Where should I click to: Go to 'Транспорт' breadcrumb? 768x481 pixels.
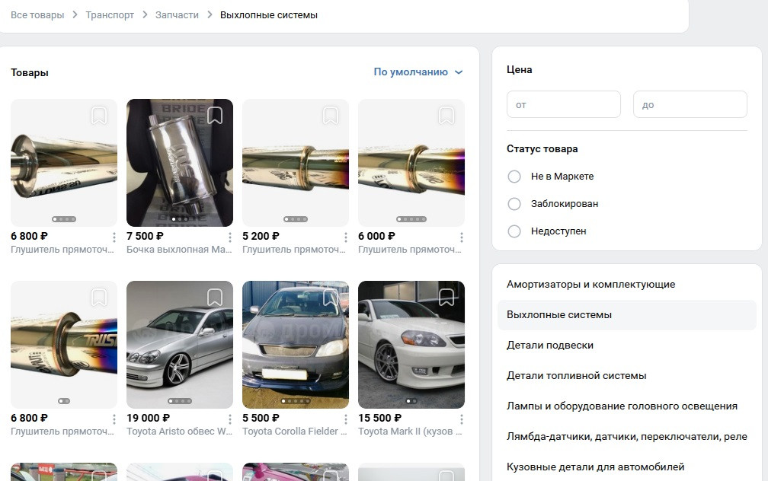click(110, 15)
